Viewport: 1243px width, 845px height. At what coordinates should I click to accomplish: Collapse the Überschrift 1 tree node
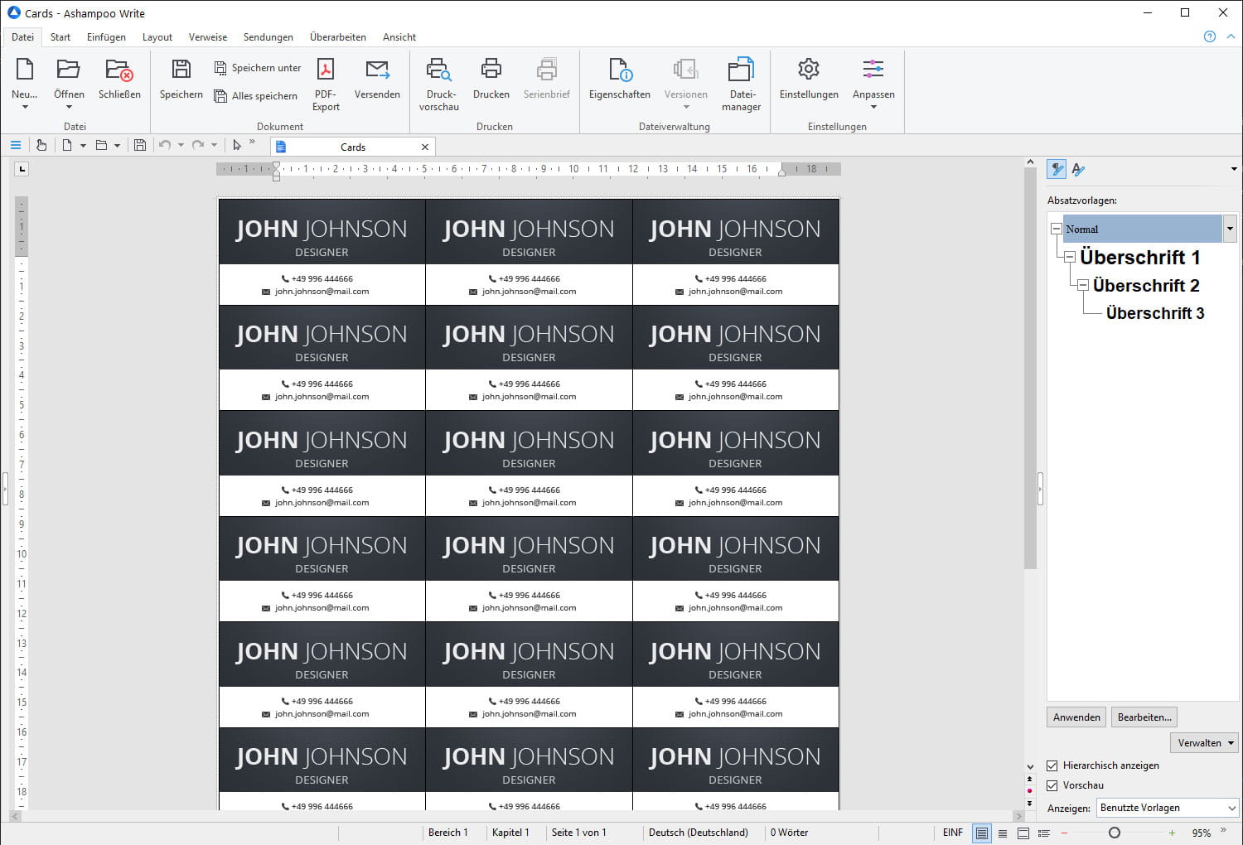pyautogui.click(x=1070, y=257)
